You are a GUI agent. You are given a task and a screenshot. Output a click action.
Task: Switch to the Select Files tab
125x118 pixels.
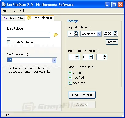(x=13, y=18)
